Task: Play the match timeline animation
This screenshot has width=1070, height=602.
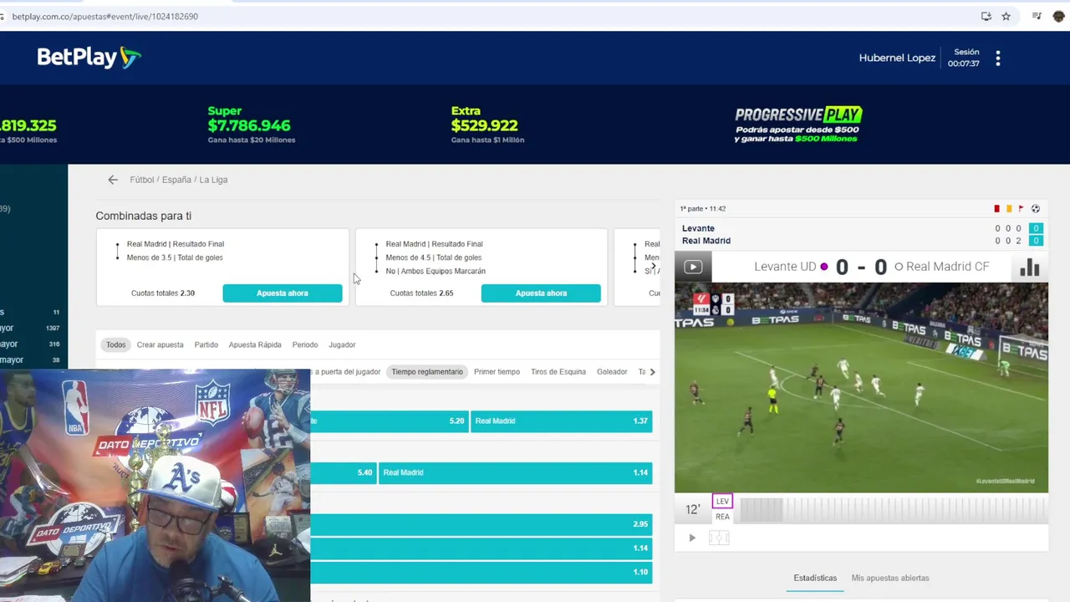Action: [692, 538]
